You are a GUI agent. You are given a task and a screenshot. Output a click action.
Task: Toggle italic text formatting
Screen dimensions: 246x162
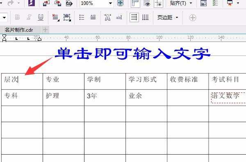click(29, 17)
